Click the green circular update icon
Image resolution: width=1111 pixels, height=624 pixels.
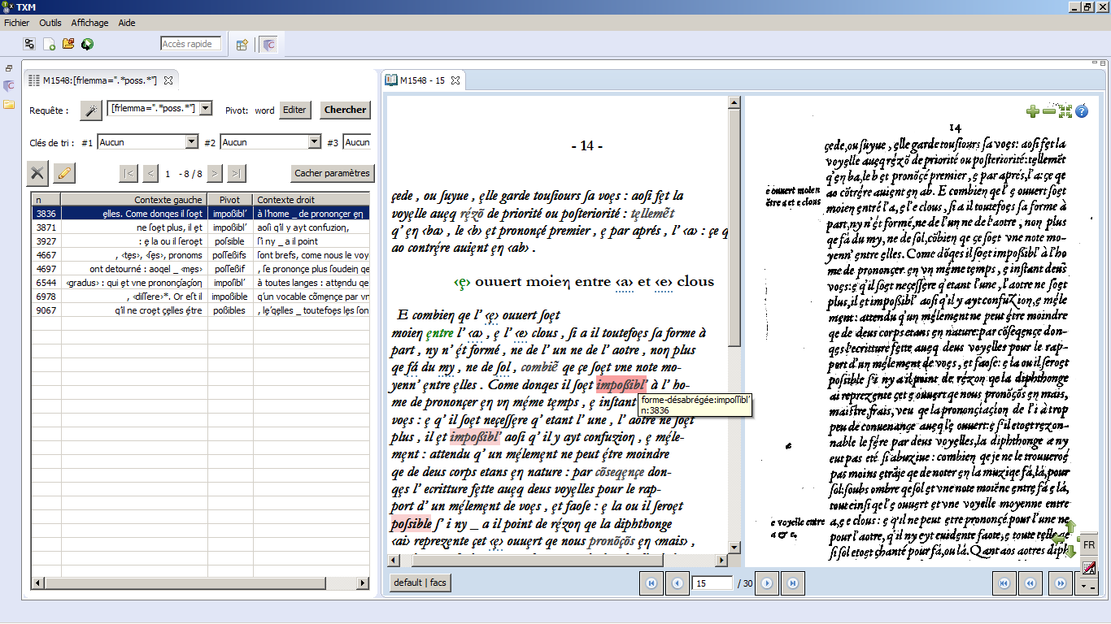point(87,44)
